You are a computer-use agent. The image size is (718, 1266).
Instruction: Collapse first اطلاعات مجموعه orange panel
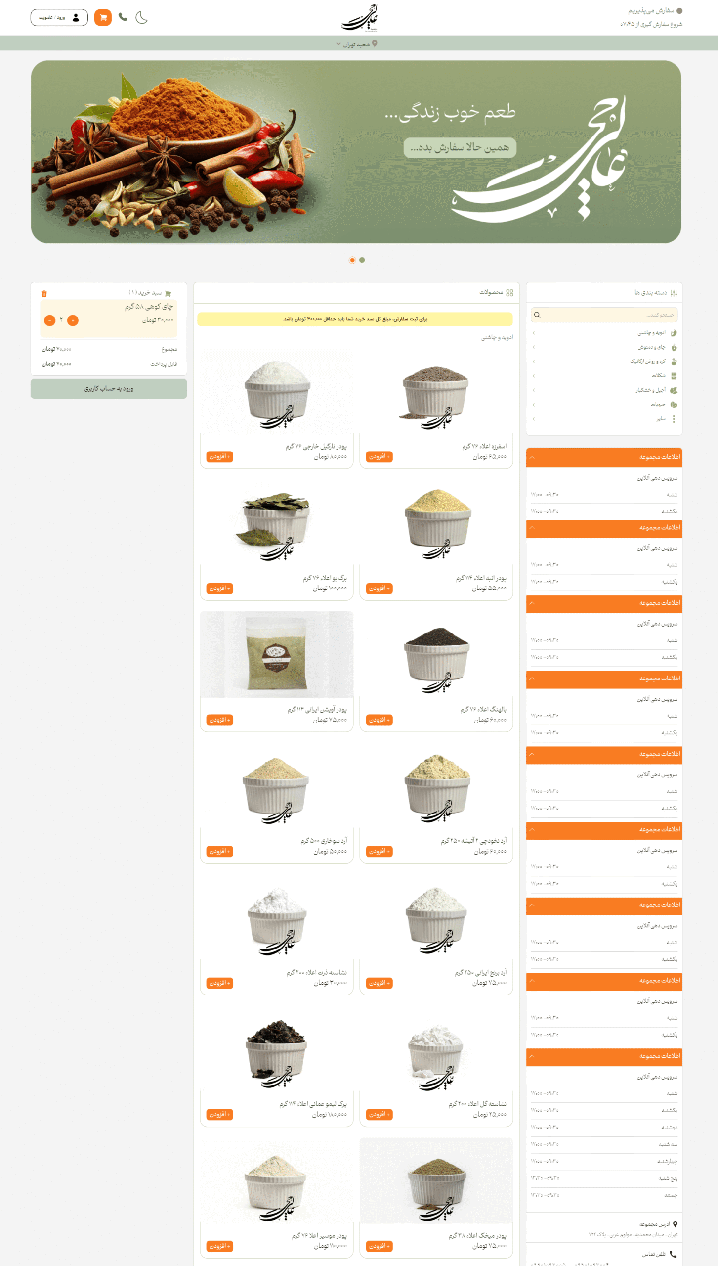point(604,457)
